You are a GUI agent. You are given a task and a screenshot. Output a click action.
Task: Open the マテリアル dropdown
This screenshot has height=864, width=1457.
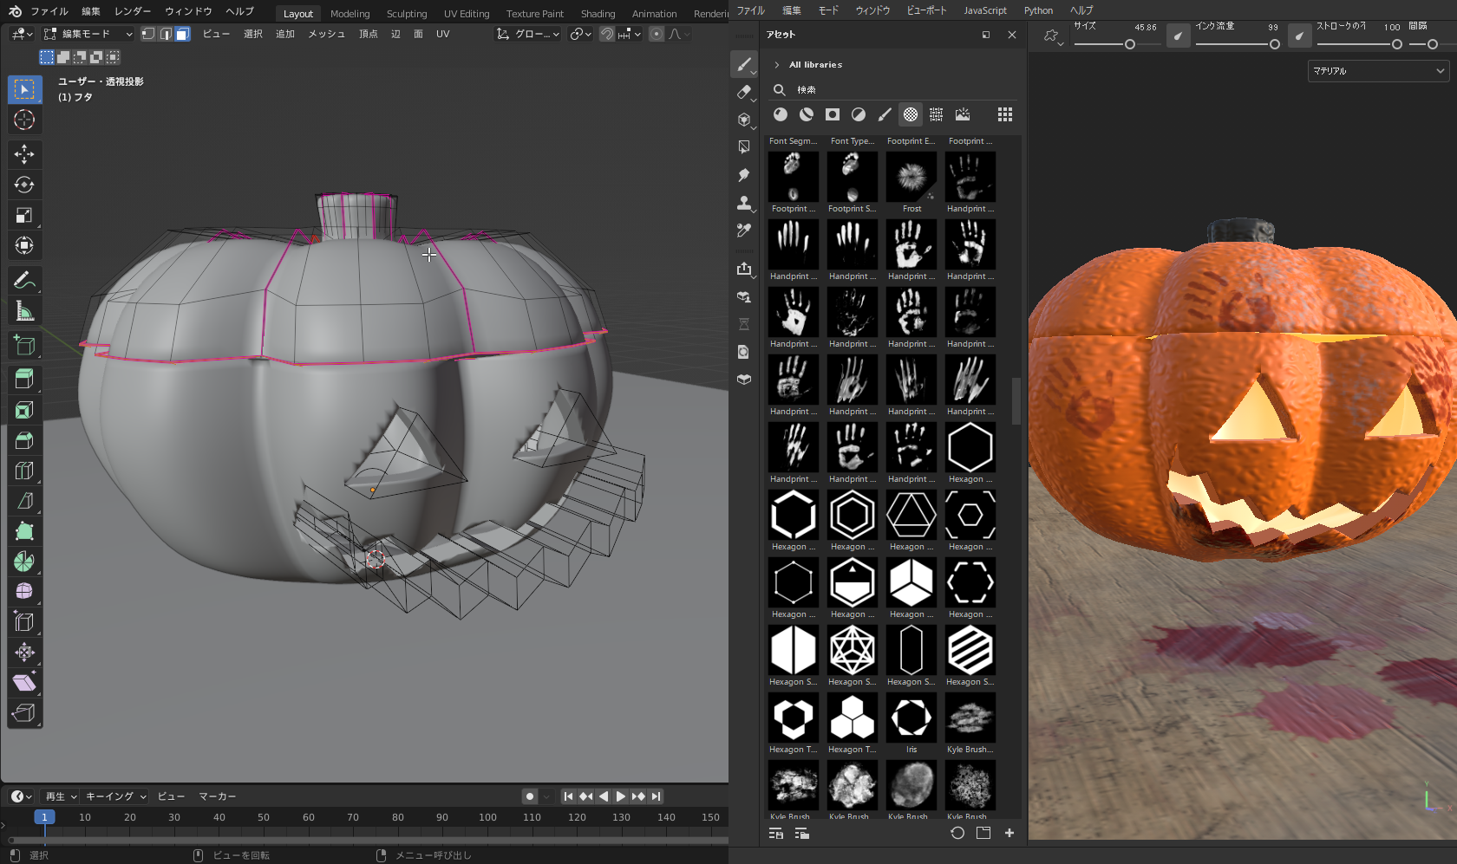pyautogui.click(x=1377, y=71)
